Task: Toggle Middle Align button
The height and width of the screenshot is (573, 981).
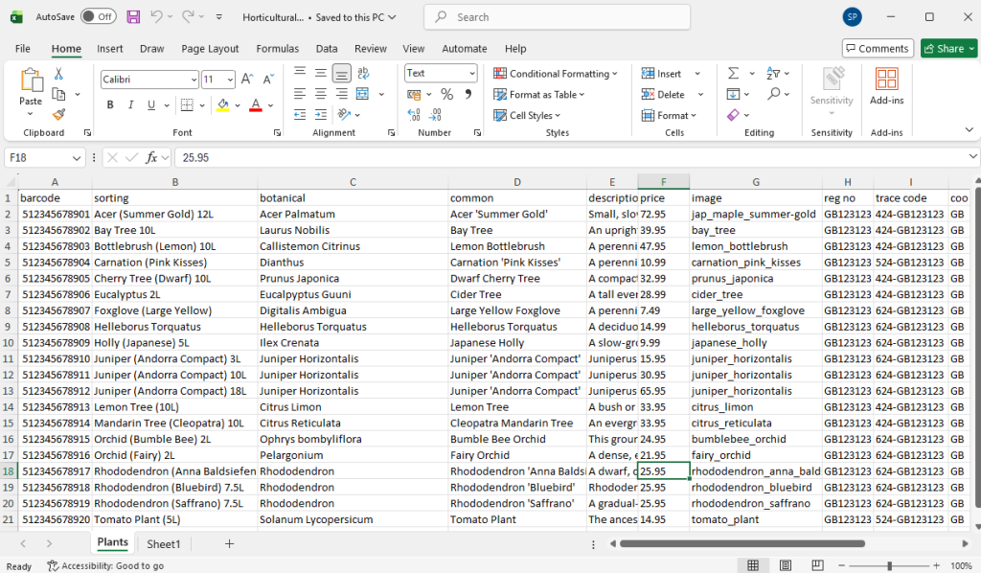Action: pyautogui.click(x=321, y=73)
